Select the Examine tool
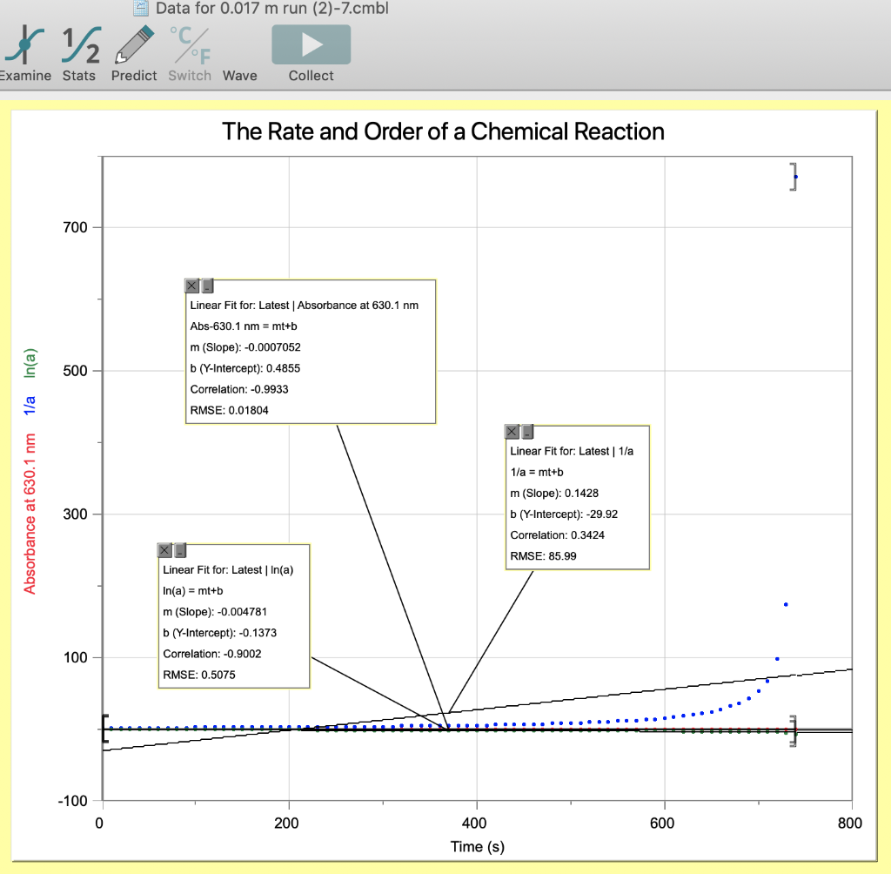 (x=24, y=53)
